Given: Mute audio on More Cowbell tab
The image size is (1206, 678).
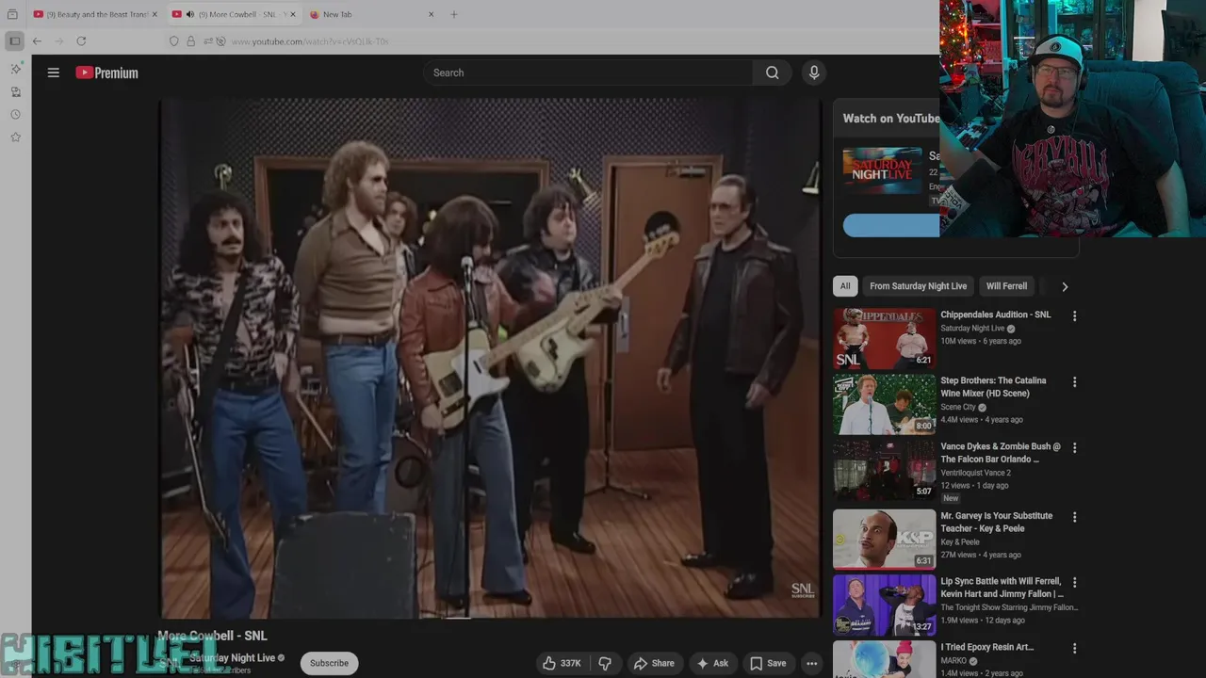Looking at the screenshot, I should [x=190, y=14].
